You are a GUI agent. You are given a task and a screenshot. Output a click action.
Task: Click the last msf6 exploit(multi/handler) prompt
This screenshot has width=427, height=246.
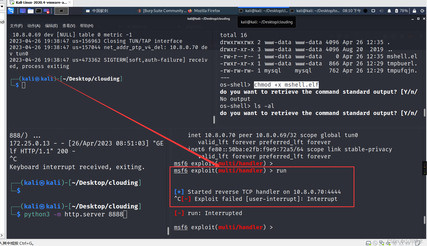tap(223, 227)
